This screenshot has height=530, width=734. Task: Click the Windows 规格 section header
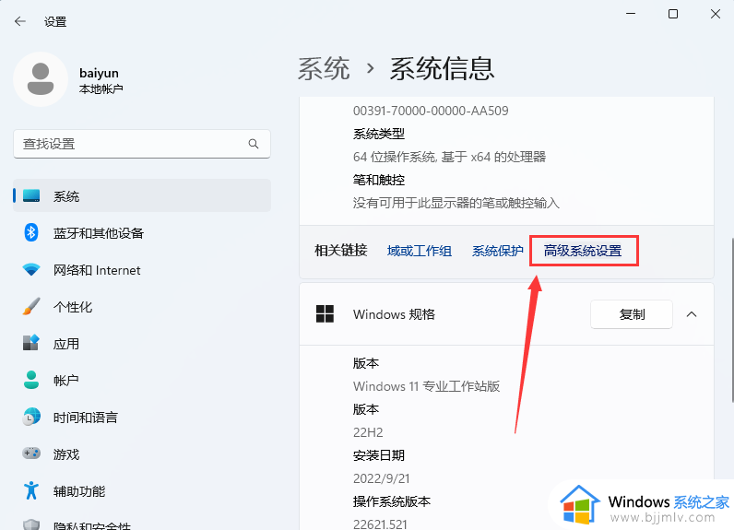click(x=506, y=314)
